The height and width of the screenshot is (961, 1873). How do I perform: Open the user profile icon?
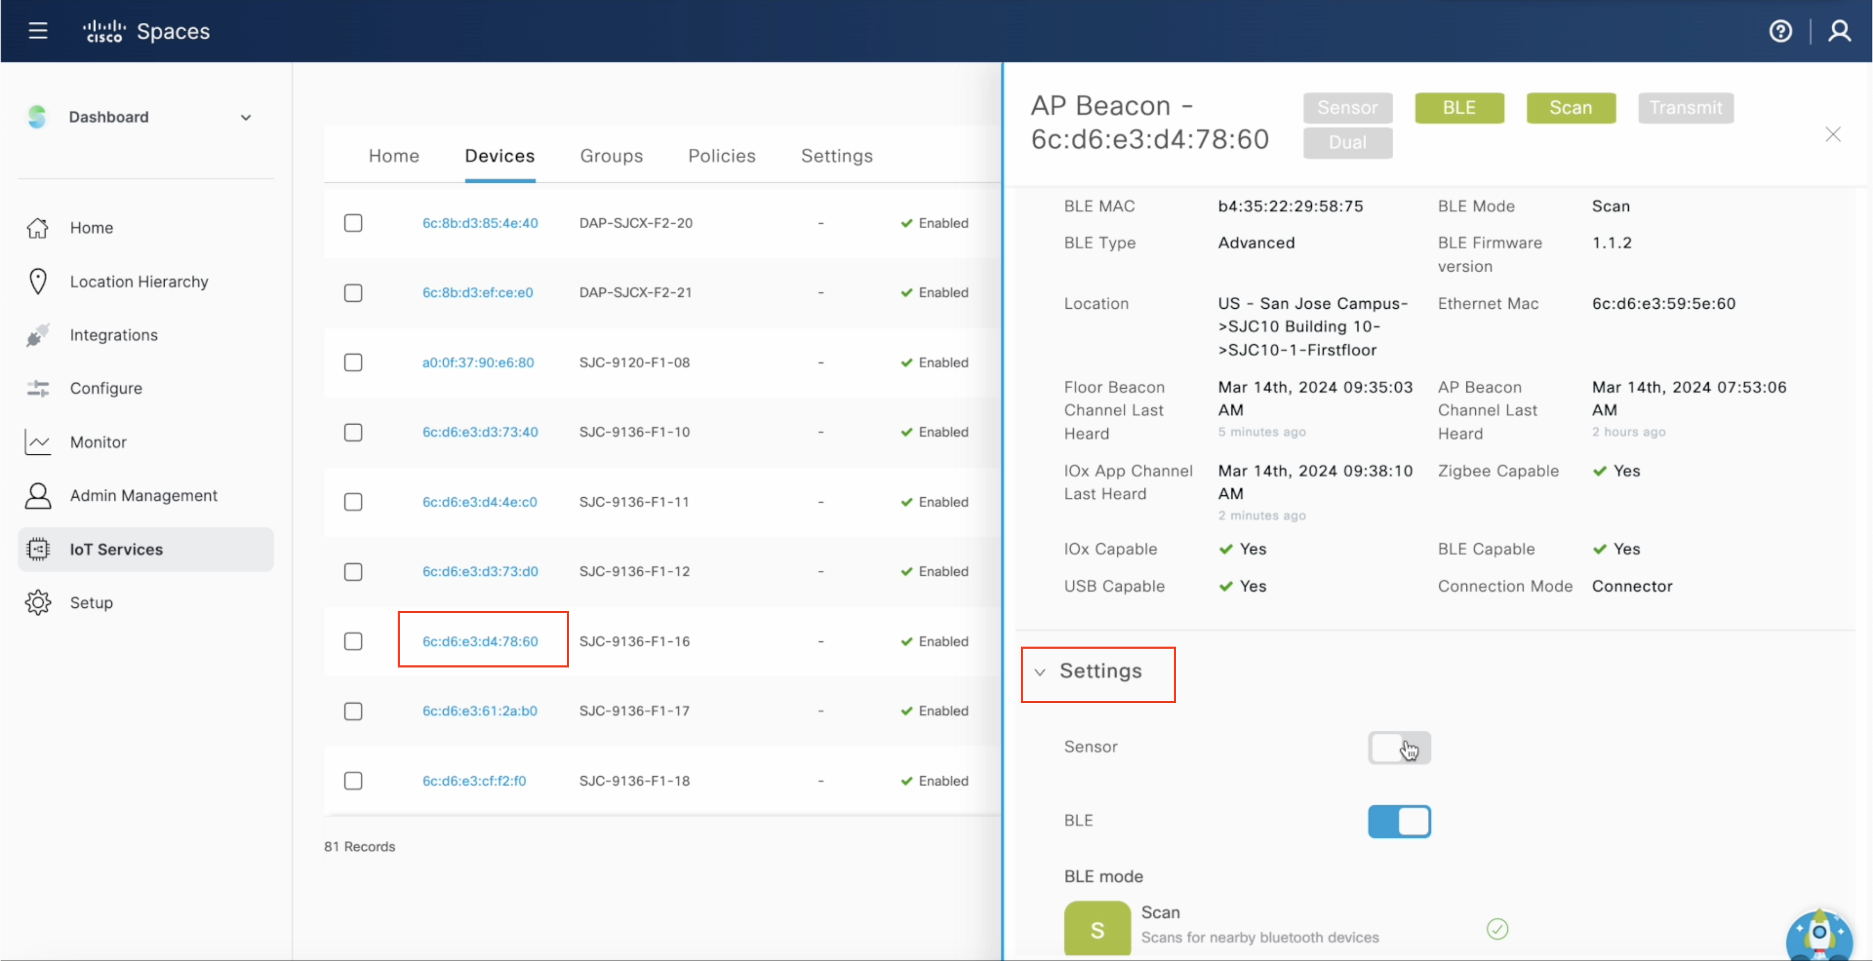[1840, 31]
